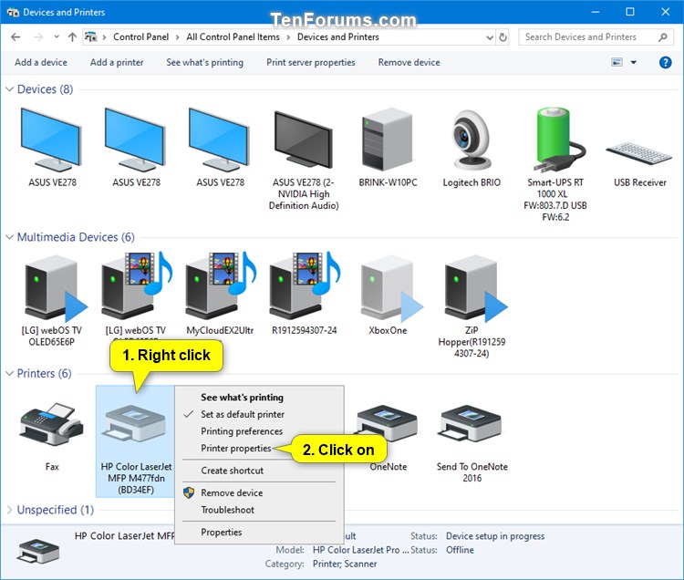
Task: Open the view options dropdown arrow
Action: (x=634, y=62)
